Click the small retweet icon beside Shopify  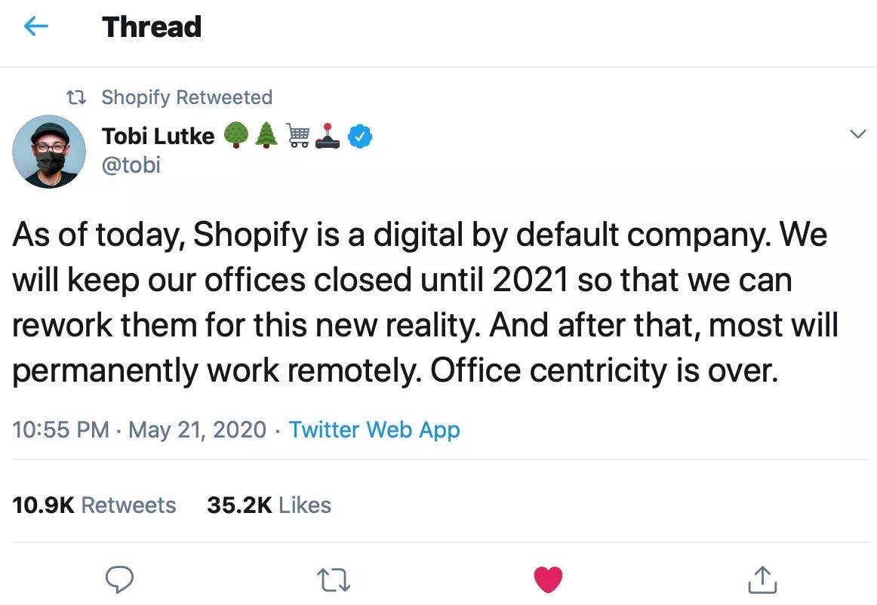[x=75, y=97]
